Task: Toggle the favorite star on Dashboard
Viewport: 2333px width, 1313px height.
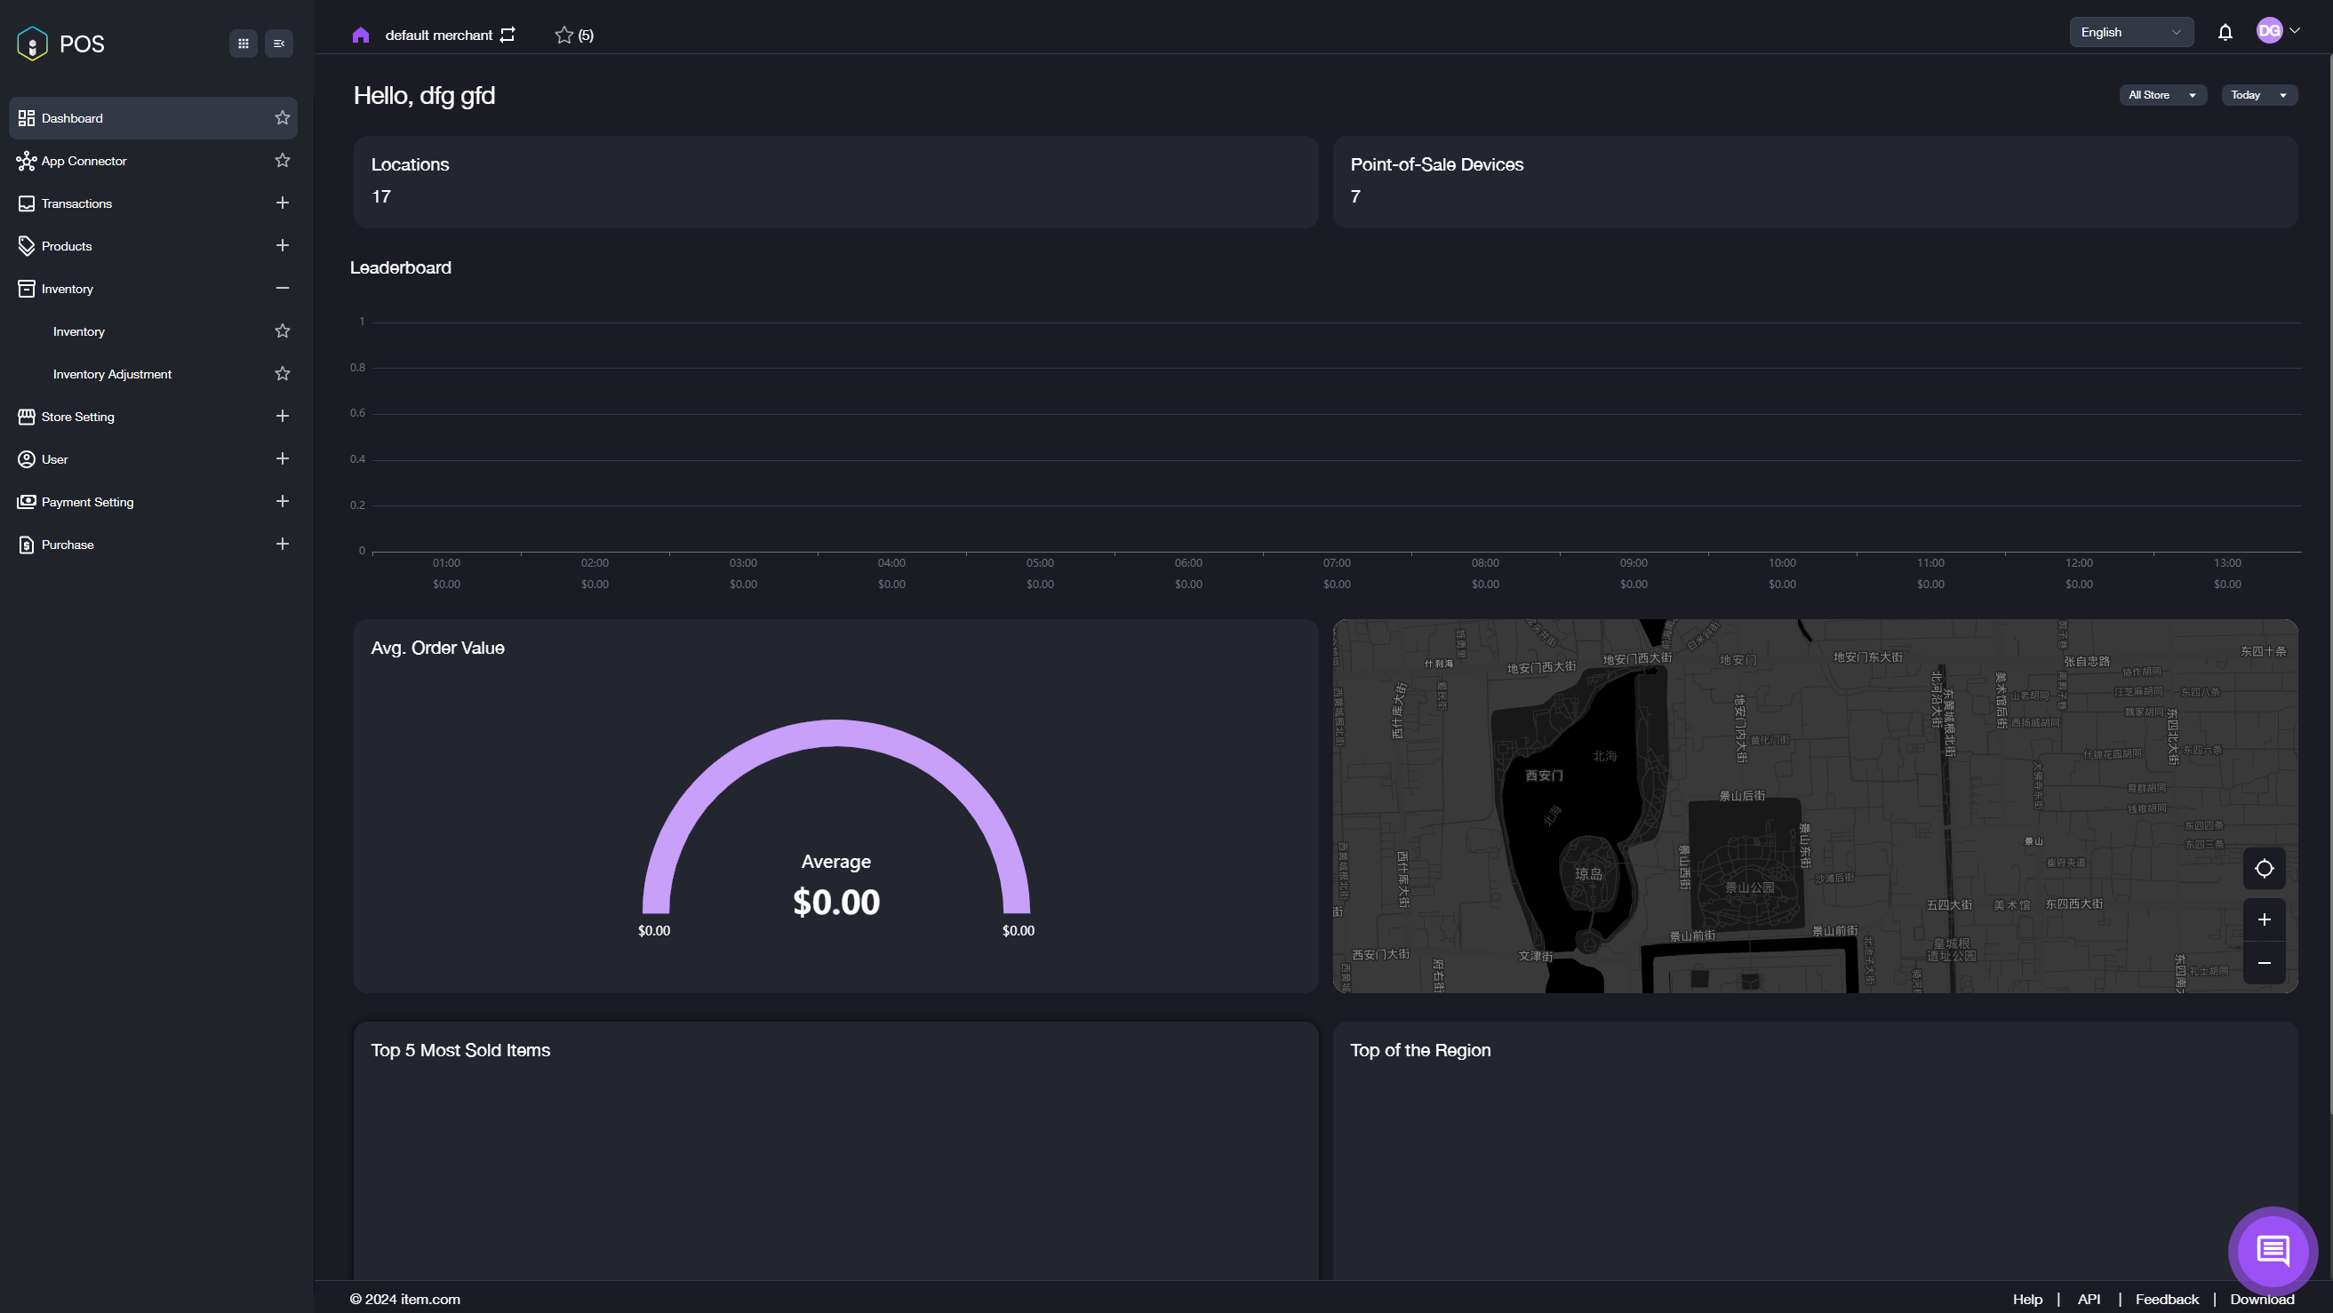Action: pyautogui.click(x=282, y=118)
